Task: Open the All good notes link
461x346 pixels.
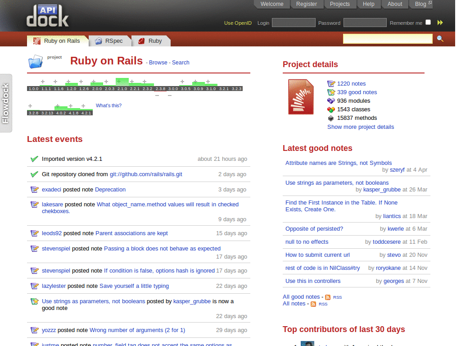Action: (301, 297)
